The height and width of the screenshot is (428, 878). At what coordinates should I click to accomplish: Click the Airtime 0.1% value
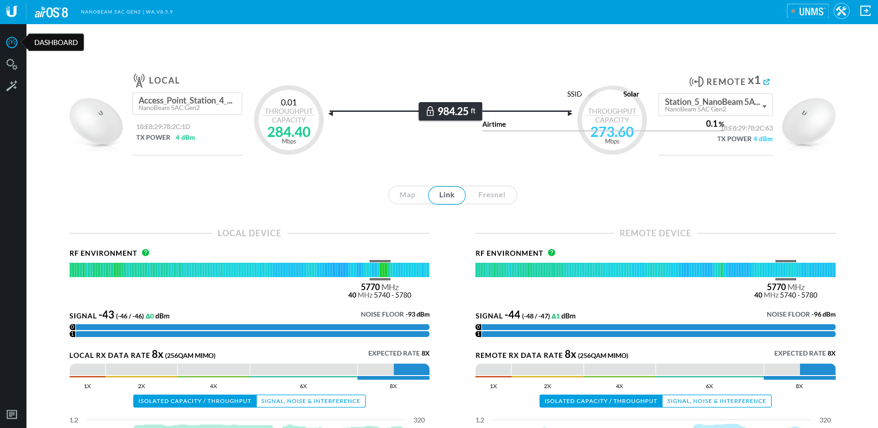[x=715, y=123]
